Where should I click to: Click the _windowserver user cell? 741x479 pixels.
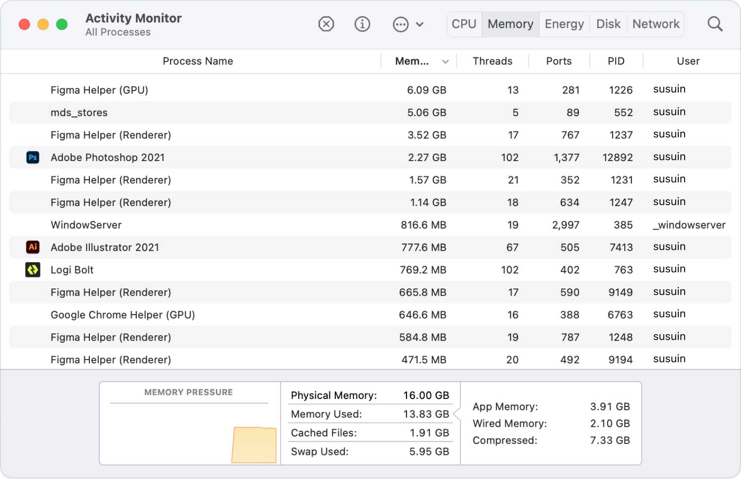(x=689, y=225)
